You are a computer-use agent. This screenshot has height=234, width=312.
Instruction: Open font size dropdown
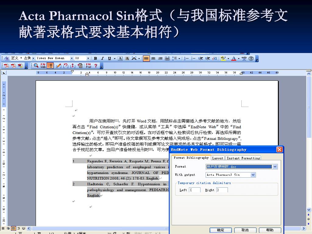[x=88, y=58]
